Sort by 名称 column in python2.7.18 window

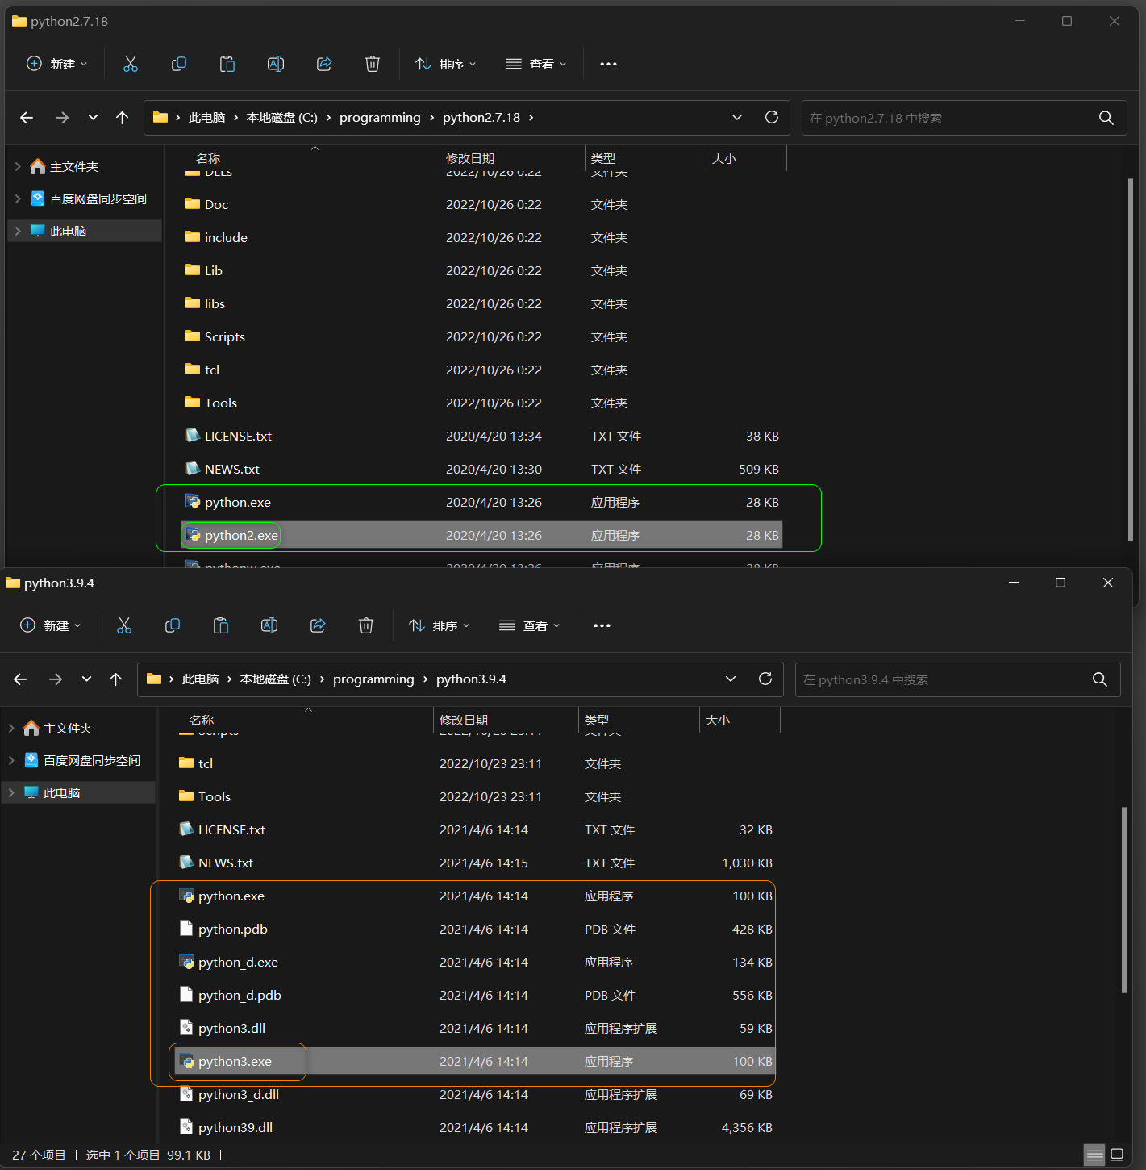pos(208,158)
